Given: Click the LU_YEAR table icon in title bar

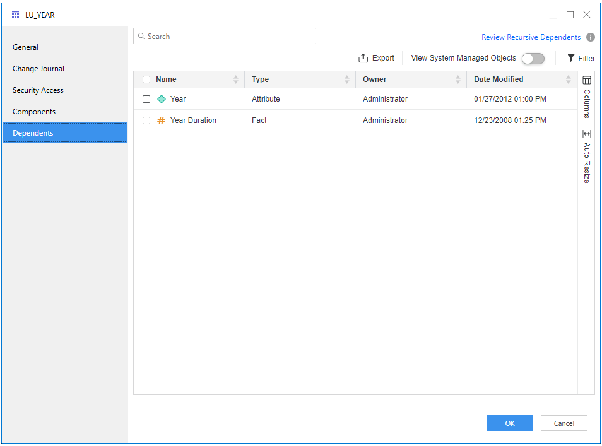Looking at the screenshot, I should 16,15.
